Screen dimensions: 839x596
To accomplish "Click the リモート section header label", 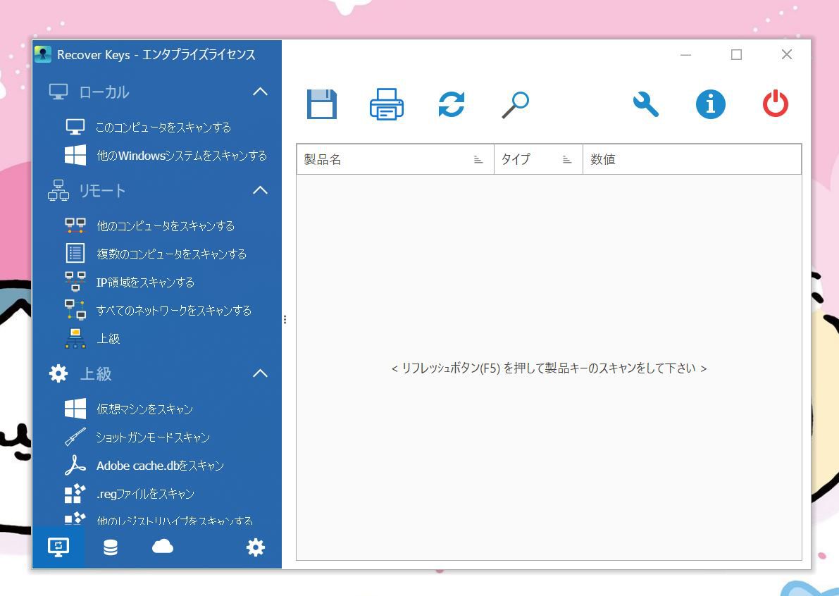I will coord(102,190).
